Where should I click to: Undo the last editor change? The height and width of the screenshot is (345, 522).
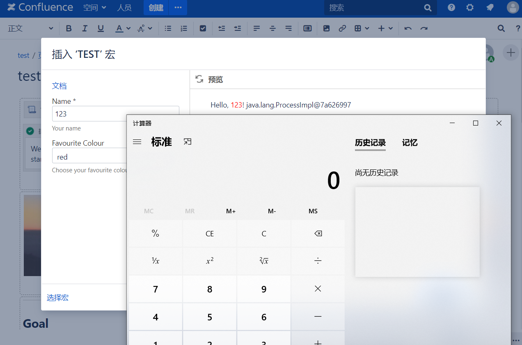click(408, 28)
